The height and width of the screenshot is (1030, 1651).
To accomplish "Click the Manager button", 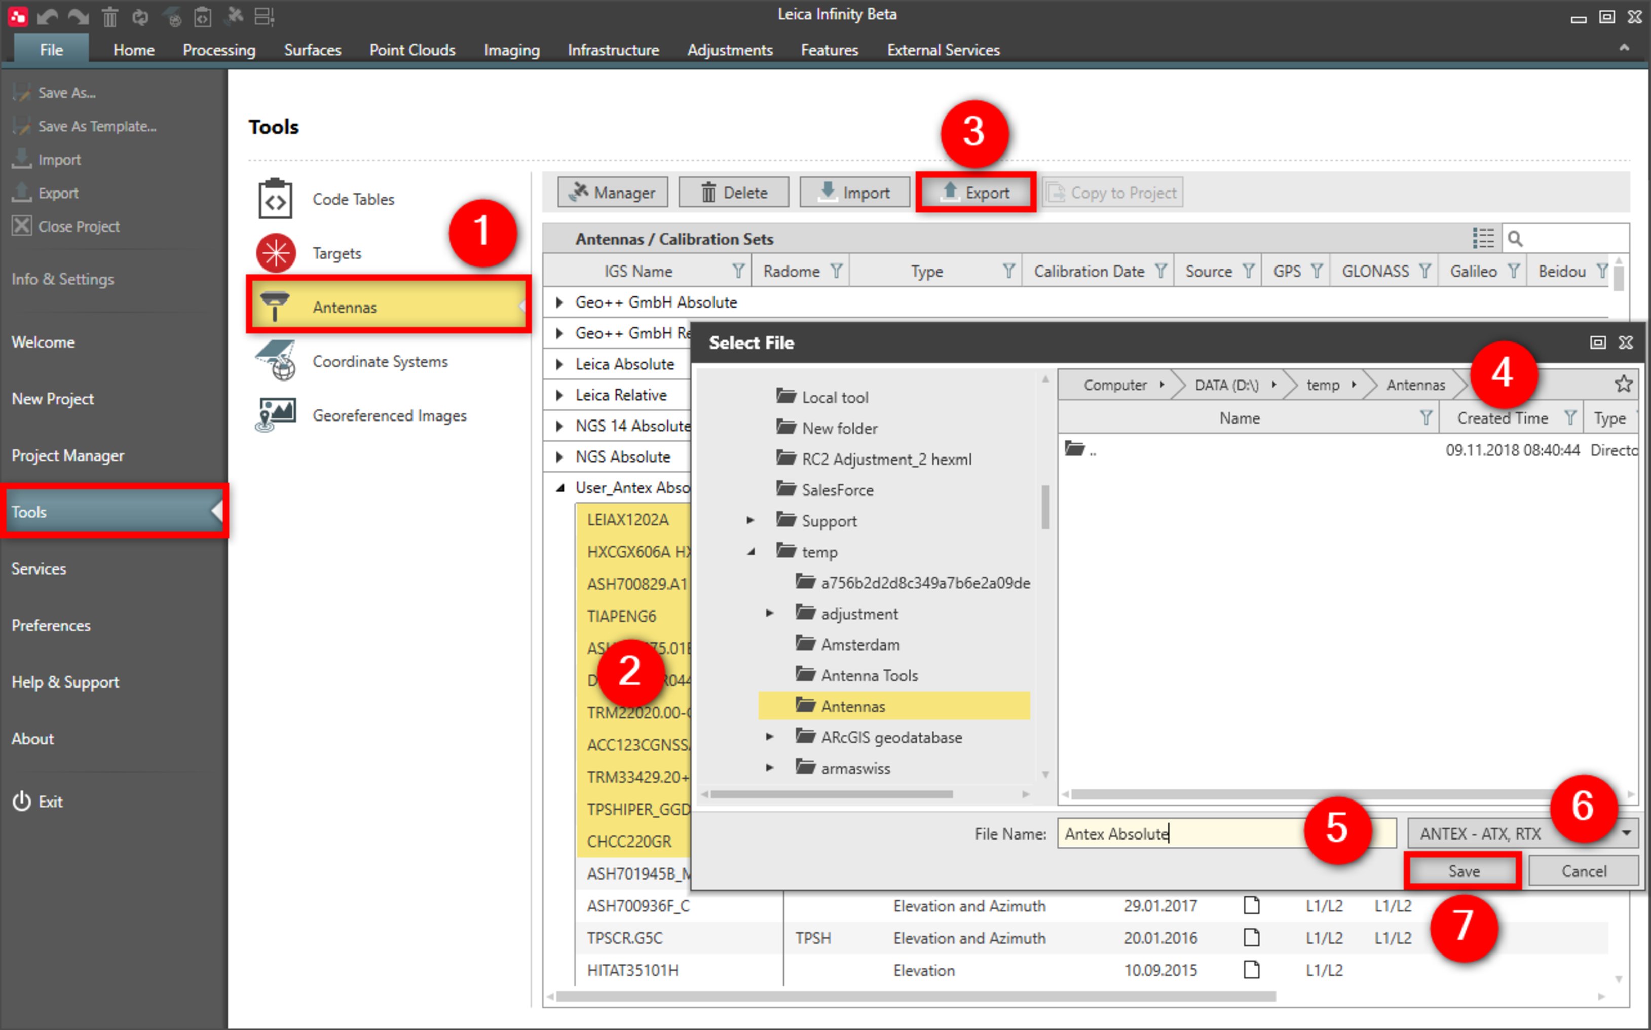I will pos(613,192).
